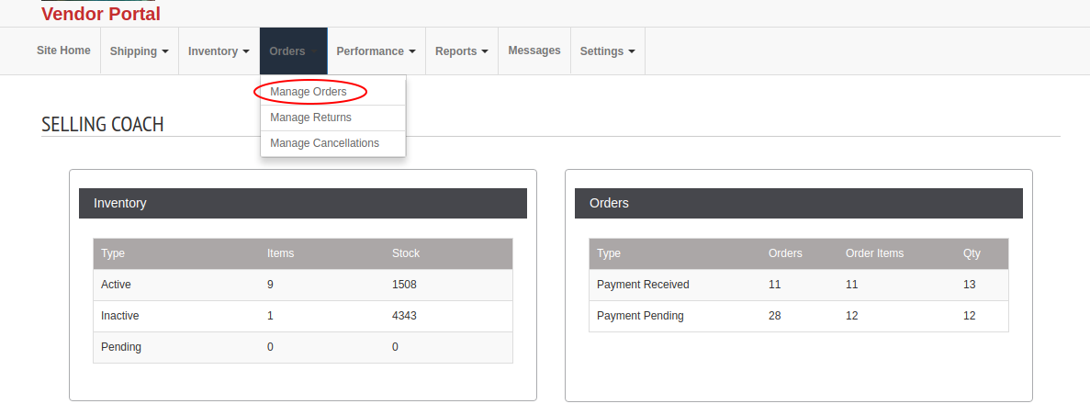Click the caret icon next to Reports
1090x415 pixels.
(x=485, y=51)
